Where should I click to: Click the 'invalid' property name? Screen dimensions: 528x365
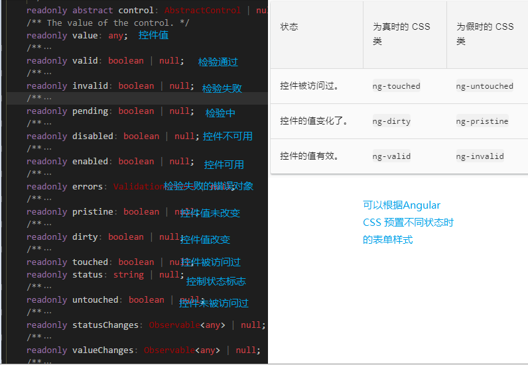(x=90, y=85)
